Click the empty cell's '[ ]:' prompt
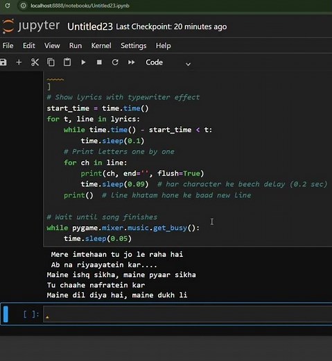Screen dimensions: 332x361 31,314
